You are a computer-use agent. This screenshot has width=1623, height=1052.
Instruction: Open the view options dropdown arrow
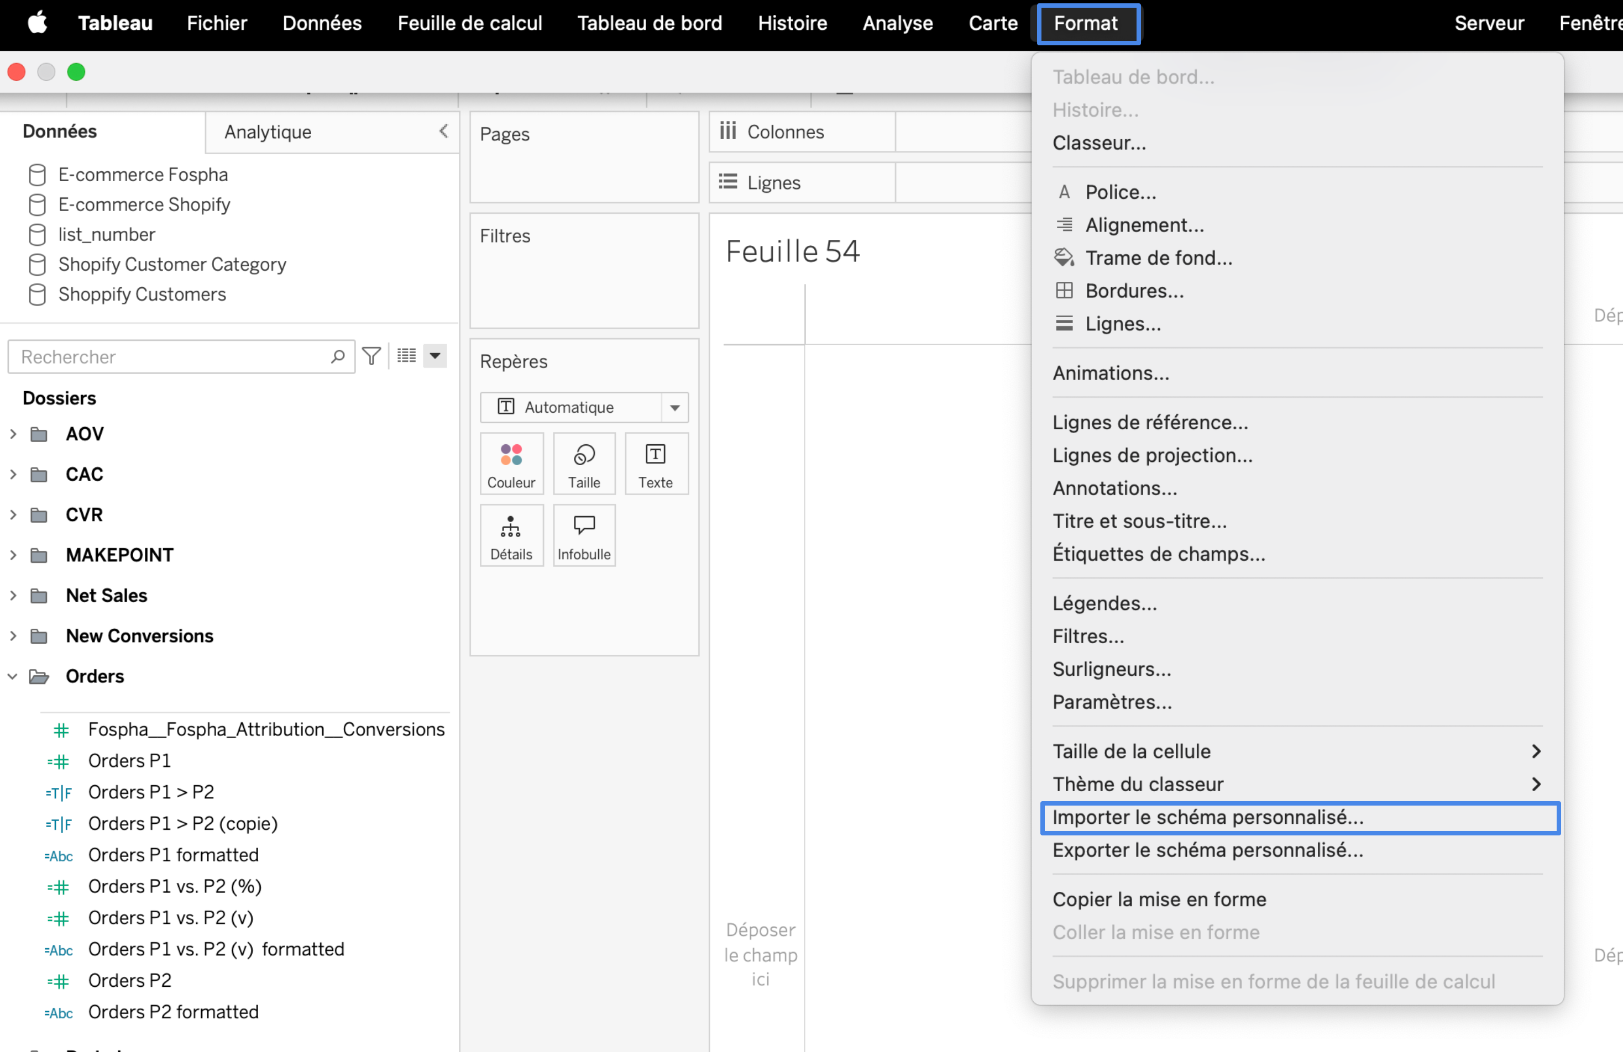[435, 356]
